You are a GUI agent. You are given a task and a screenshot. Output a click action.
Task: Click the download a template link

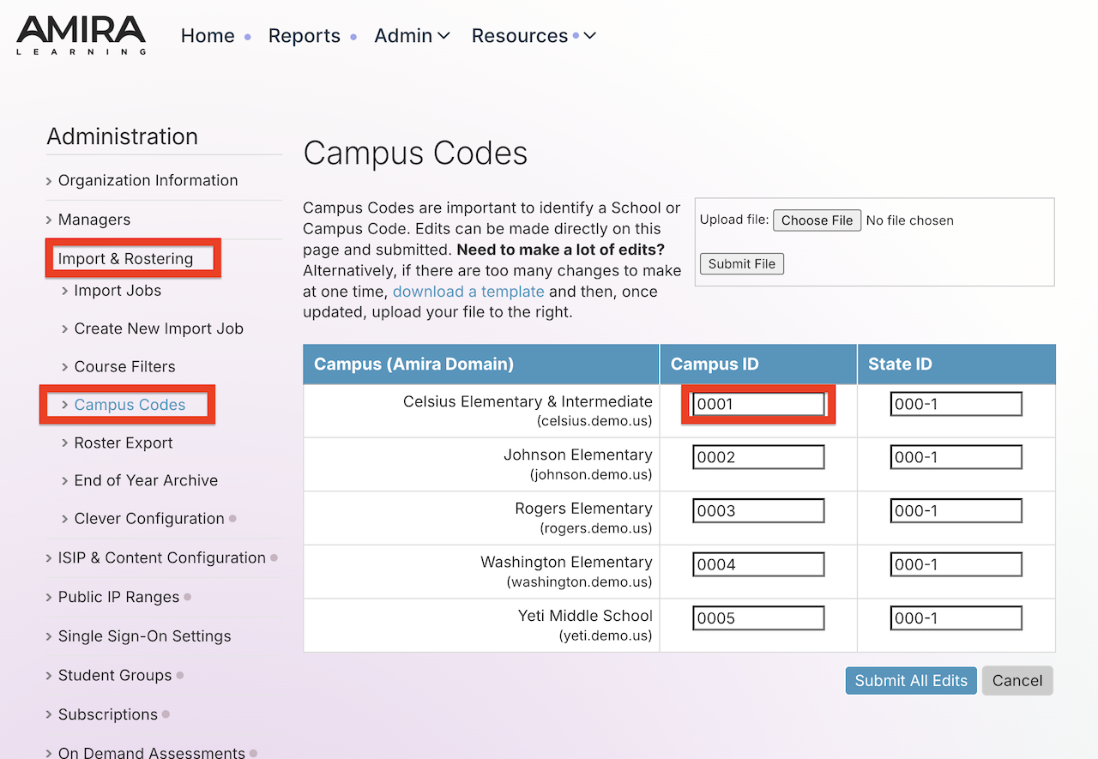pyautogui.click(x=468, y=291)
